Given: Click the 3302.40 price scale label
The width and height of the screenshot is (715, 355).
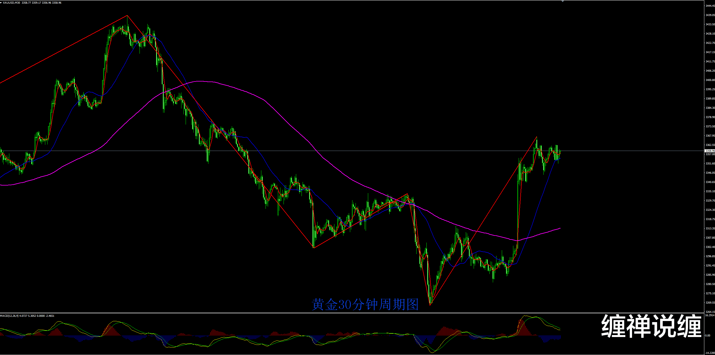Looking at the screenshot, I should (710, 247).
